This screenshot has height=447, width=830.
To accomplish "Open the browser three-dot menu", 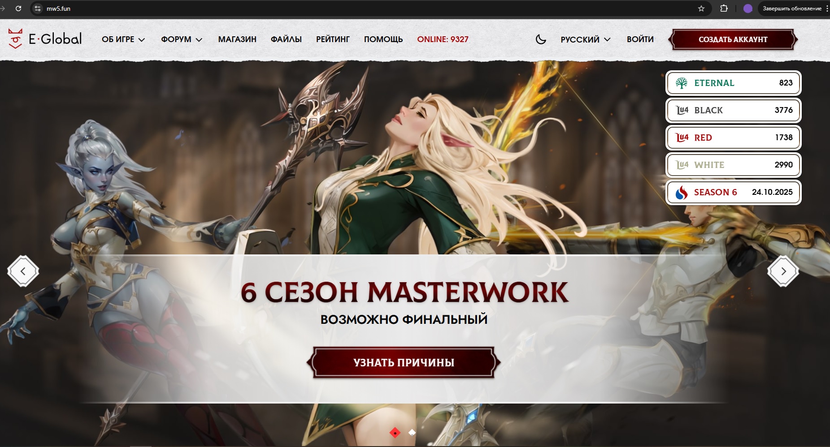I will pos(826,9).
